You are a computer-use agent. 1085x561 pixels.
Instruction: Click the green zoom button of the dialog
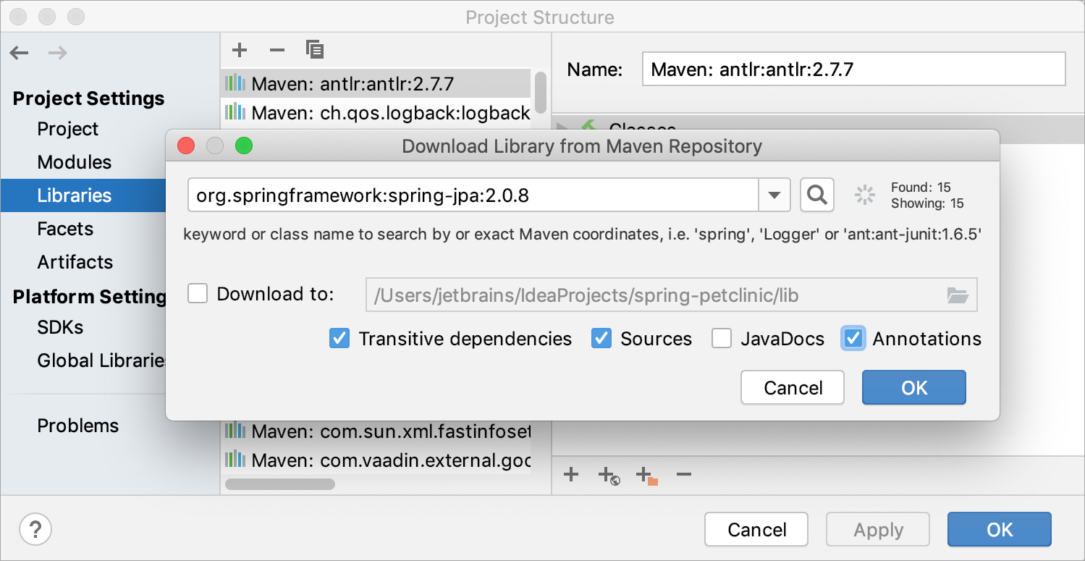point(244,146)
